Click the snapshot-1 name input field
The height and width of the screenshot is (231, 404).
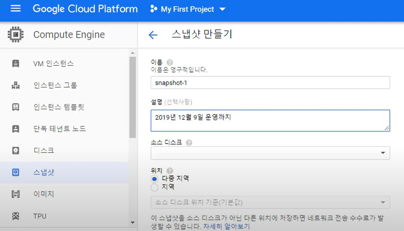tap(270, 82)
